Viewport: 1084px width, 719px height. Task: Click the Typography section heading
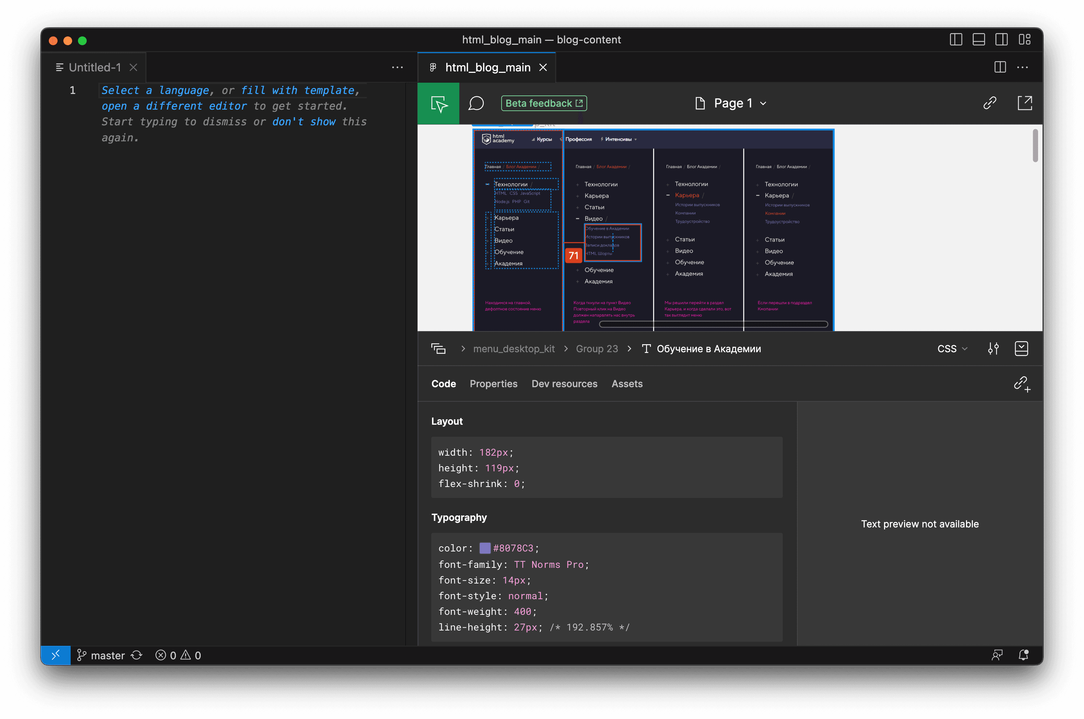[x=459, y=517]
